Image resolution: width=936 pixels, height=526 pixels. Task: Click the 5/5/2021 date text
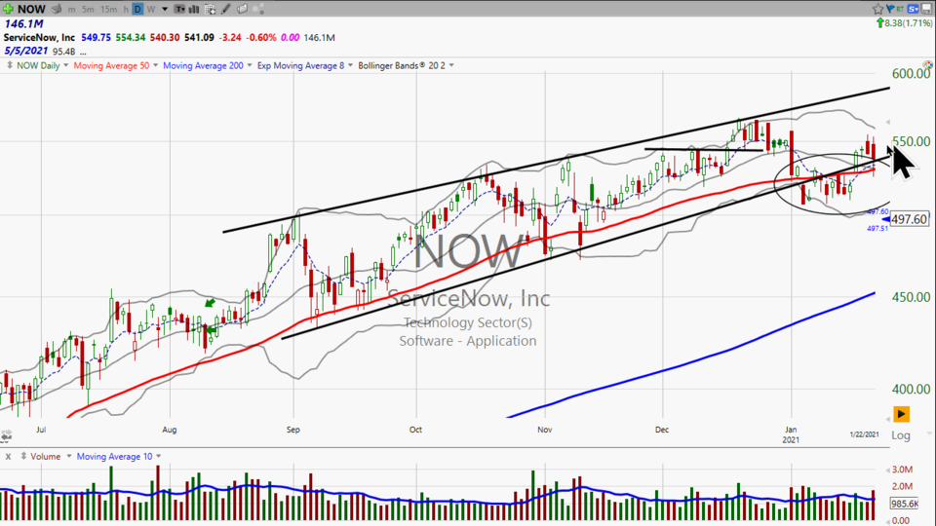[25, 51]
